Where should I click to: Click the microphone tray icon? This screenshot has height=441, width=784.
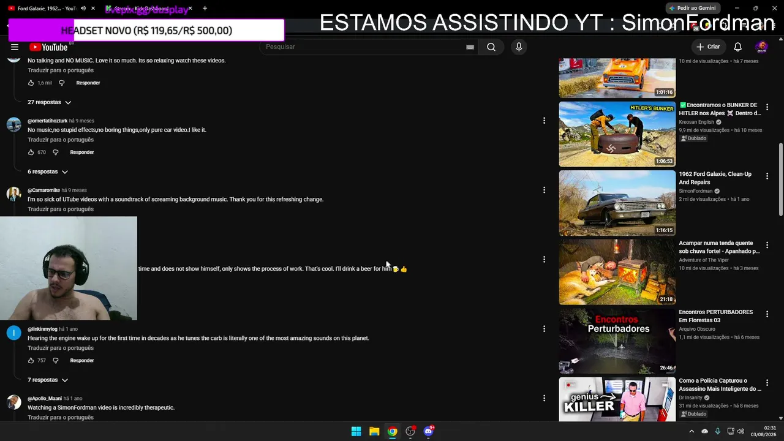[x=718, y=431]
